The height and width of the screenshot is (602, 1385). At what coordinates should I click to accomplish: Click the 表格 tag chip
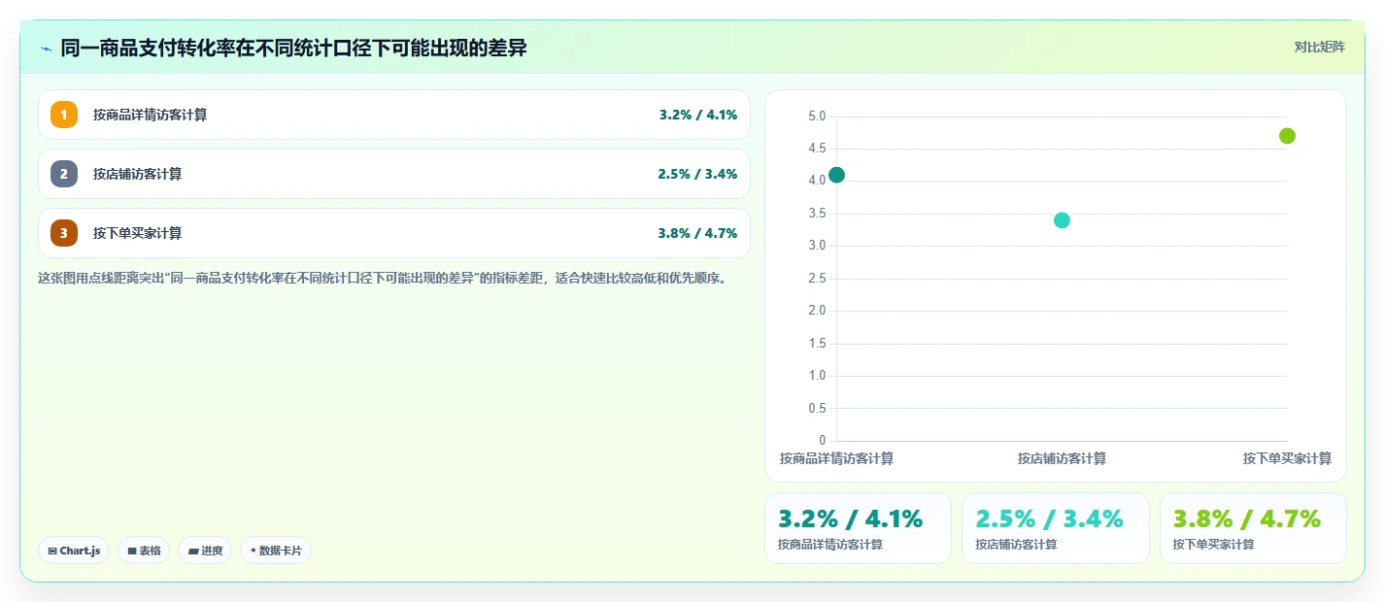pos(144,551)
